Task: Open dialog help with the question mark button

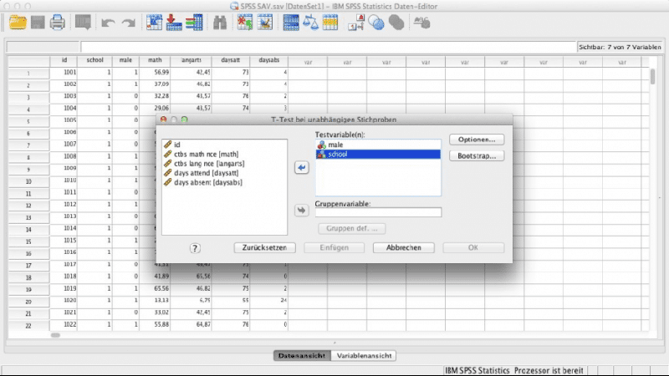Action: pos(195,248)
